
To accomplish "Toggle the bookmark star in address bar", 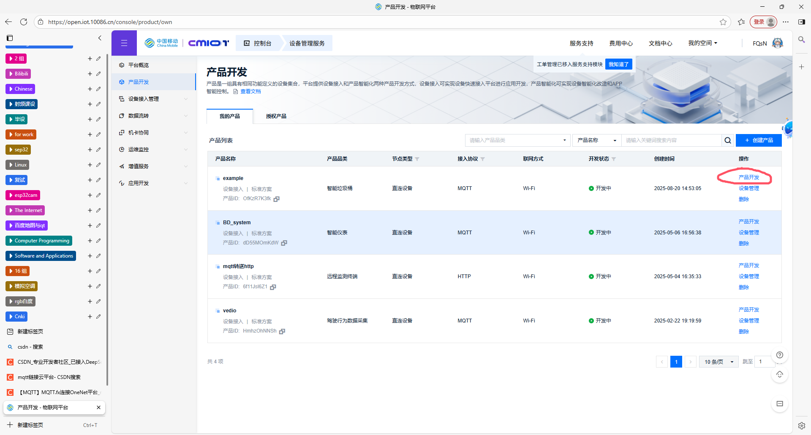I will (724, 22).
